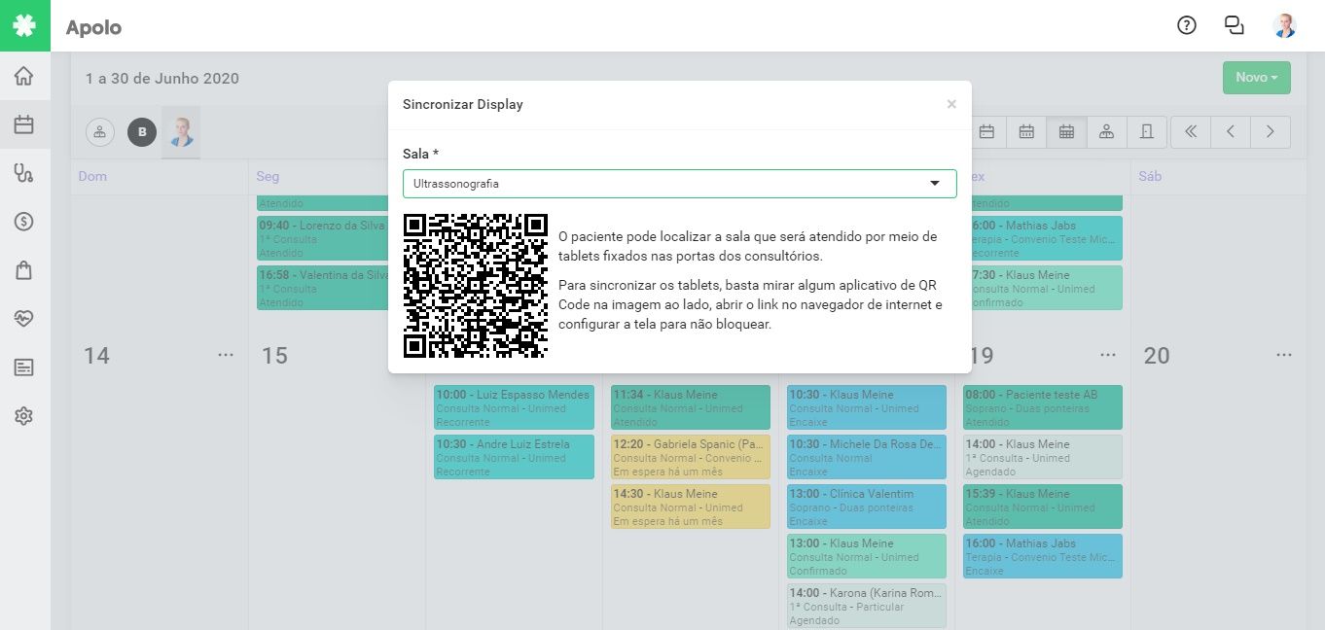Screen dimensions: 1325x630
Task: Open the news/report sidebar icon
Action: tap(24, 367)
